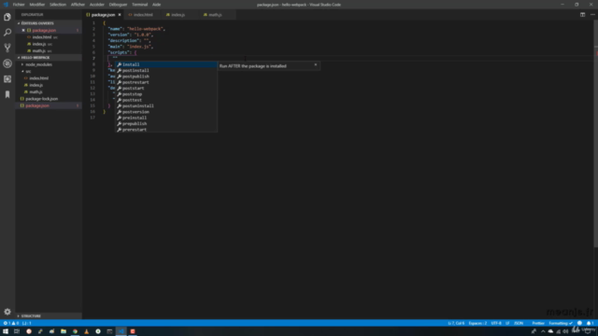Open Chrome from the taskbar
The height and width of the screenshot is (336, 598).
coord(75,331)
